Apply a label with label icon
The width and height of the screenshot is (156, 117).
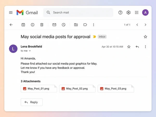click(x=85, y=25)
